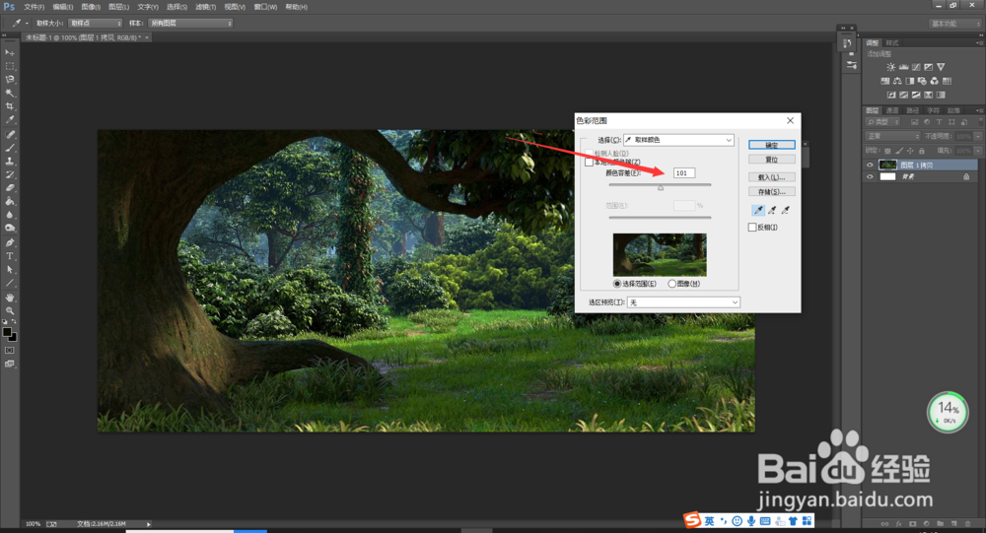Add a Curves adjustment
Image resolution: width=986 pixels, height=533 pixels.
click(x=916, y=67)
